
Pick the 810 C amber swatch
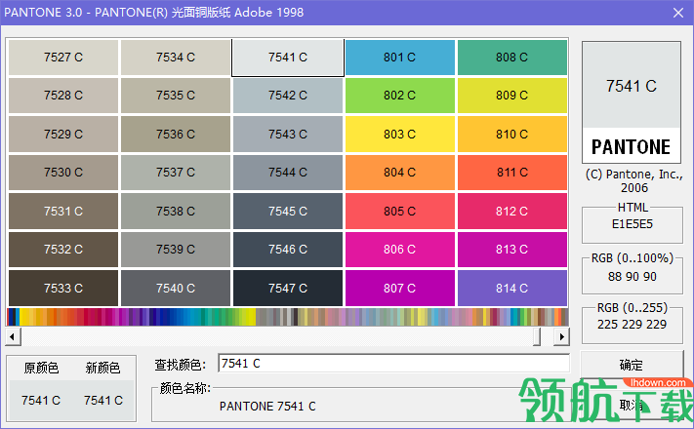click(x=512, y=134)
